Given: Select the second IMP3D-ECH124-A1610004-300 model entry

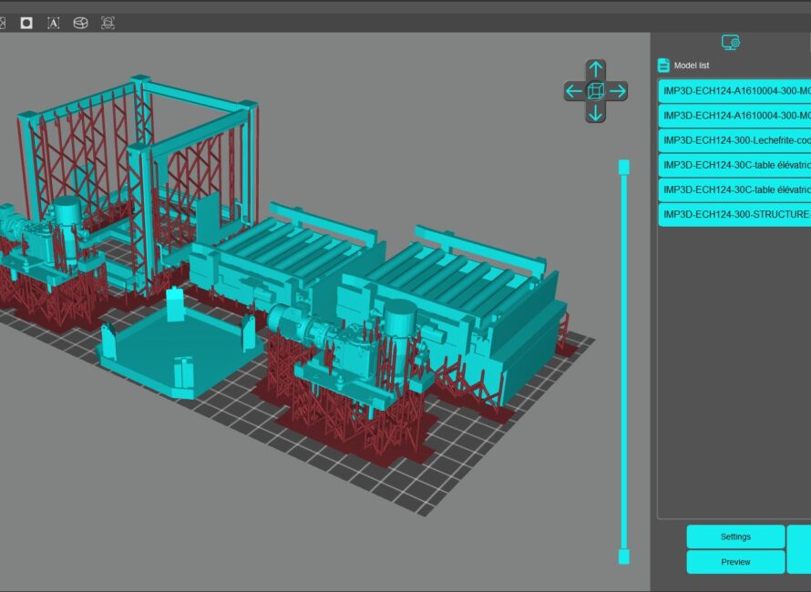Looking at the screenshot, I should (x=734, y=116).
